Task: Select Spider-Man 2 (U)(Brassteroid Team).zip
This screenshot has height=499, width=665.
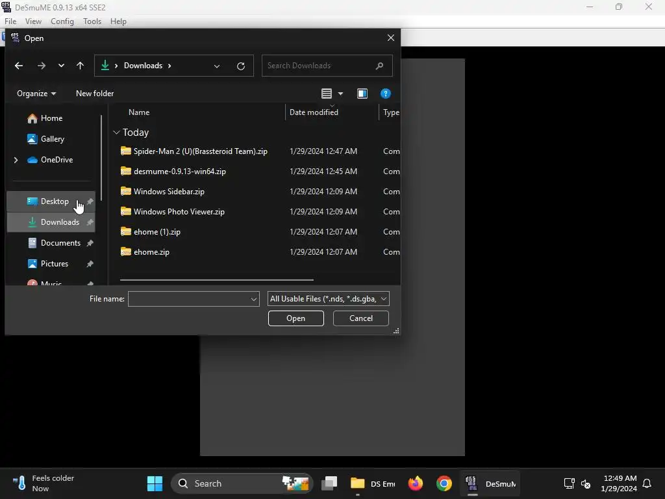Action: 201,151
